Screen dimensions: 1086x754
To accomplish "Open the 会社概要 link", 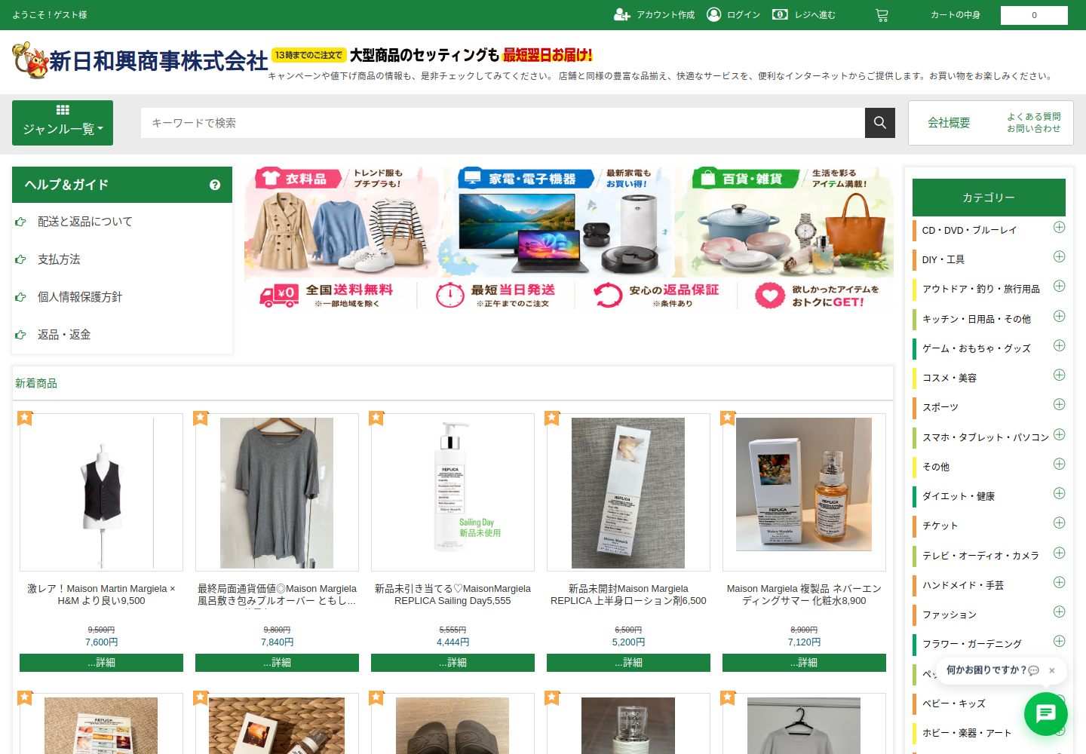I will (x=949, y=123).
